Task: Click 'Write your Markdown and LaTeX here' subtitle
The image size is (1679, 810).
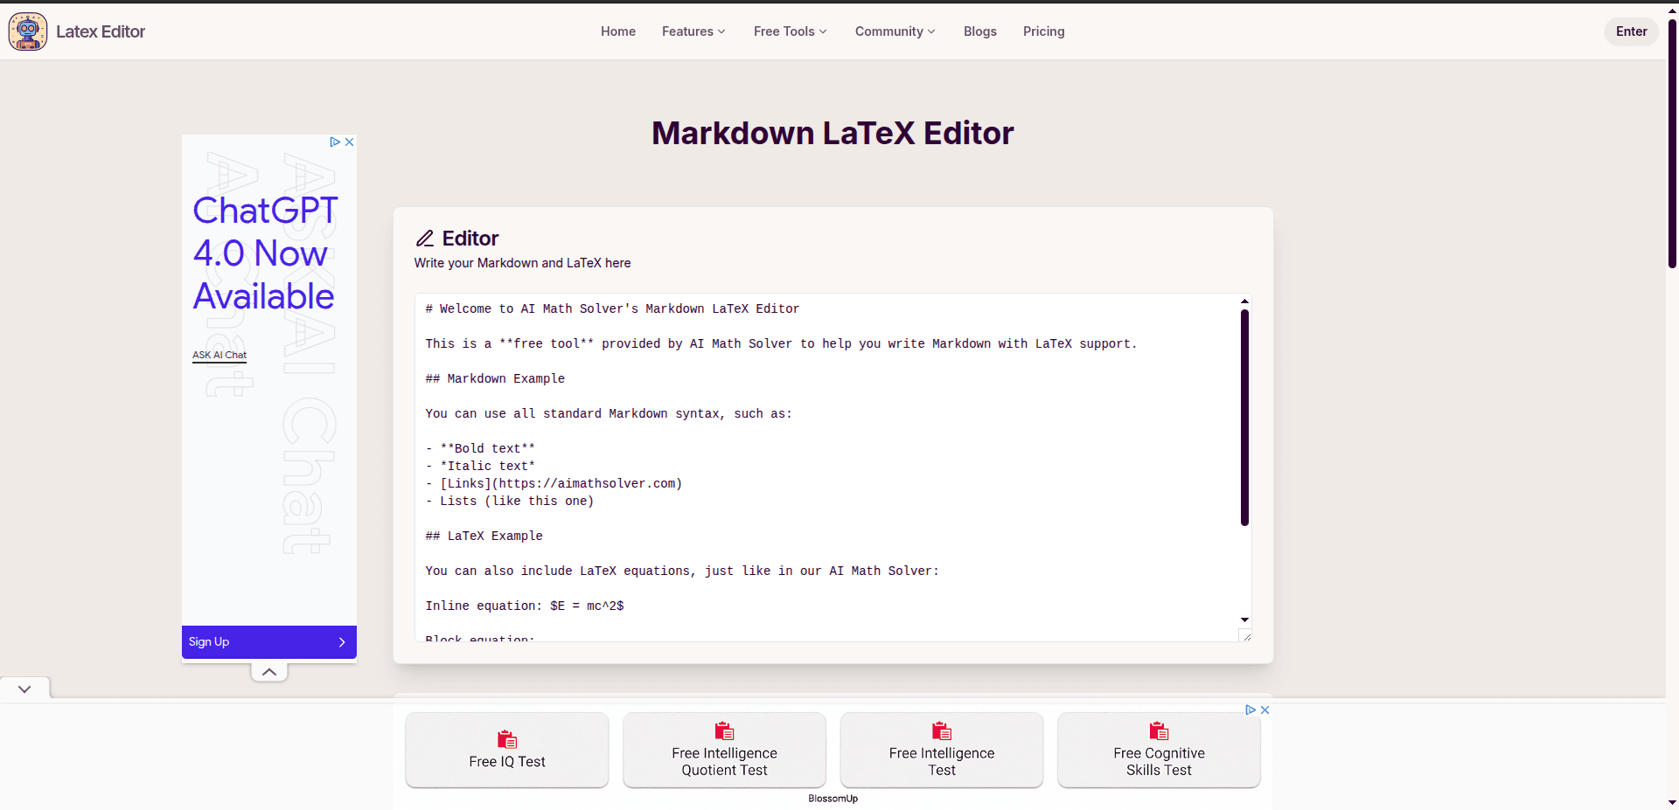Action: tap(522, 263)
